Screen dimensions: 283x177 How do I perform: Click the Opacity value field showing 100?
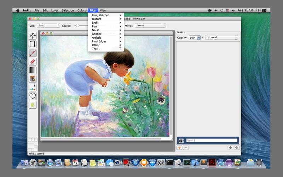(x=193, y=38)
